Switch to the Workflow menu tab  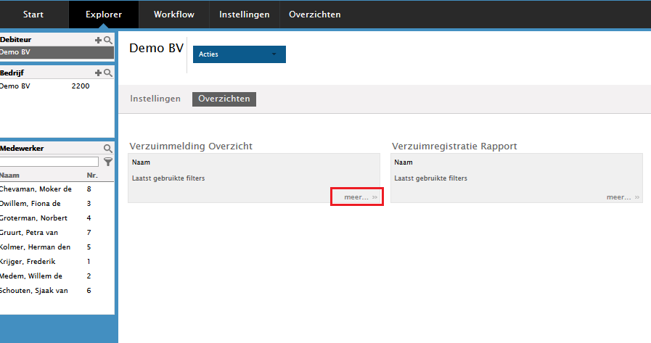pyautogui.click(x=173, y=15)
